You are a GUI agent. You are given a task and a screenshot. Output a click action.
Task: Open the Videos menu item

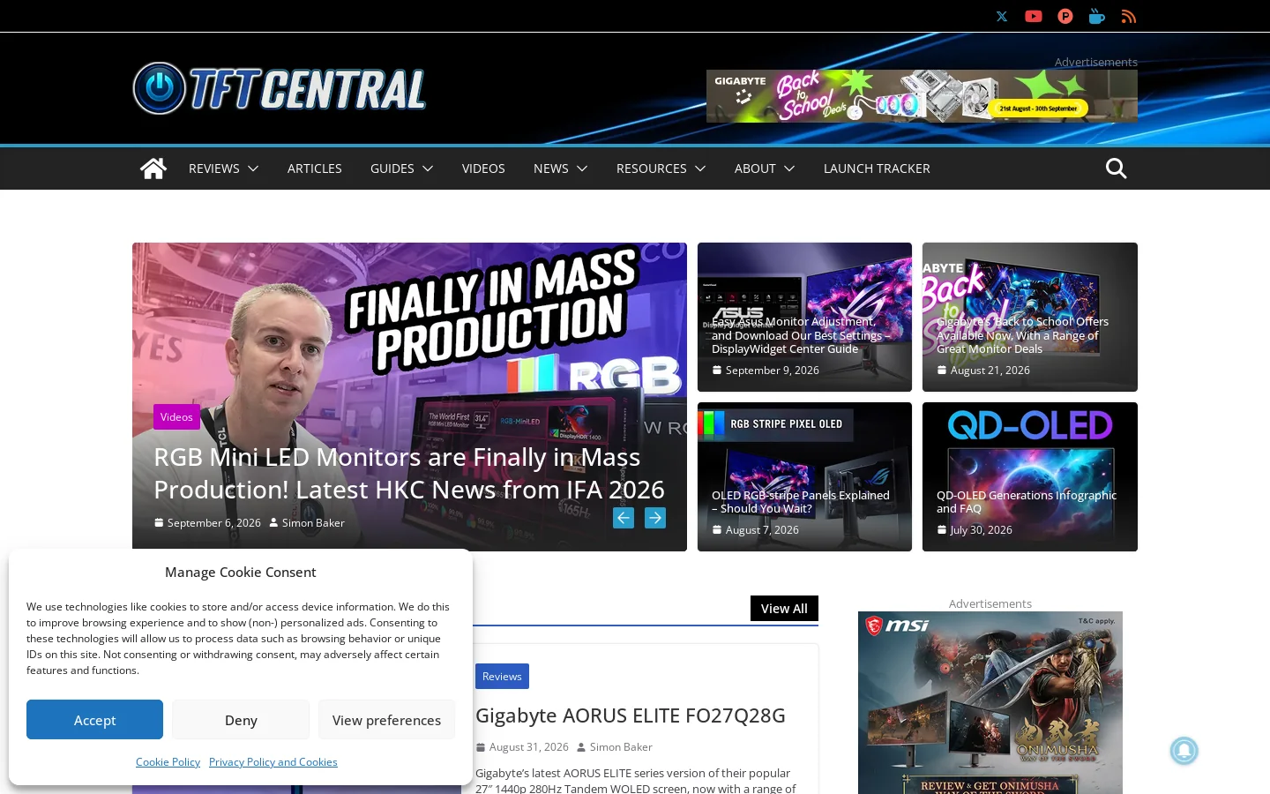[x=483, y=169]
